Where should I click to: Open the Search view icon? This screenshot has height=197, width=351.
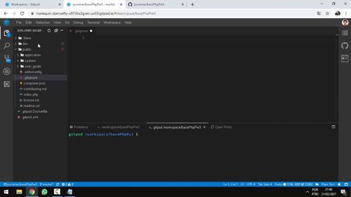(7, 46)
